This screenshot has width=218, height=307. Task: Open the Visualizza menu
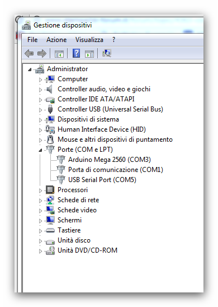coord(89,40)
